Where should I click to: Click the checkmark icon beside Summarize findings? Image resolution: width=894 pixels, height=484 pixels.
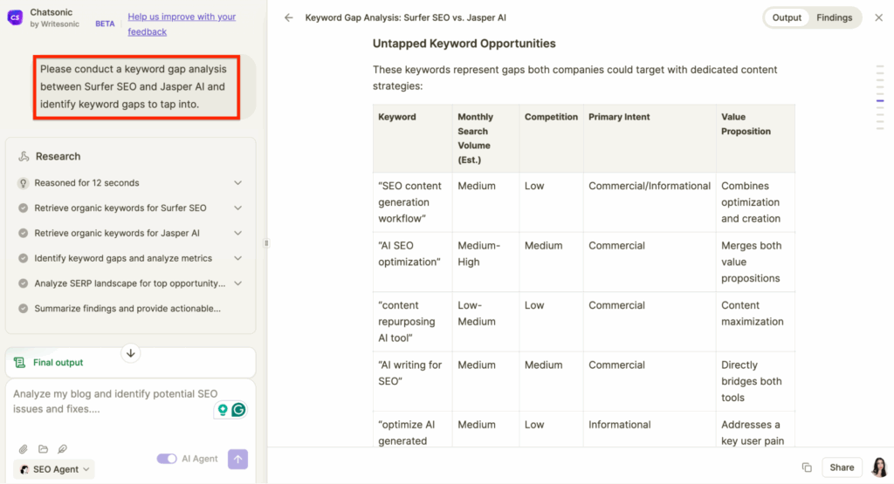pyautogui.click(x=23, y=308)
